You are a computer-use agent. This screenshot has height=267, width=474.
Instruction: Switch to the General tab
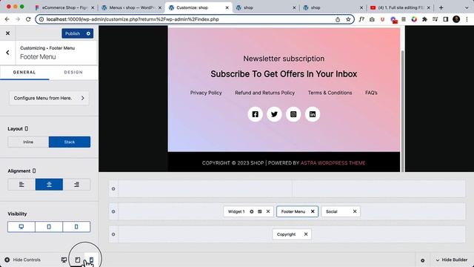24,73
